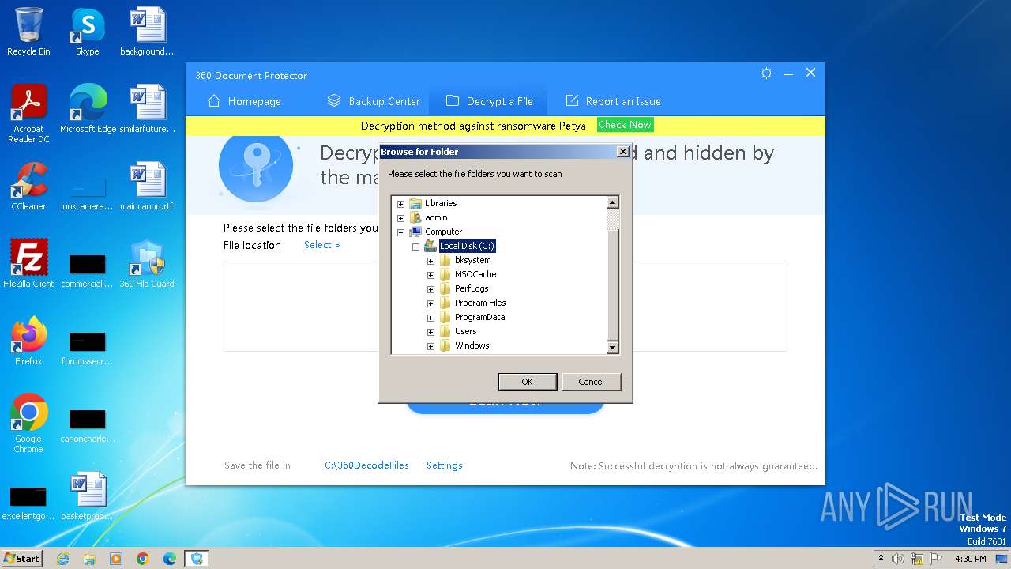Select the MSOCache folder
The height and width of the screenshot is (569, 1011).
[475, 274]
